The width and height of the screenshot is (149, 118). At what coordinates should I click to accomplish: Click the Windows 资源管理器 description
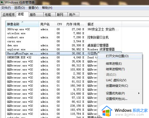click(x=101, y=49)
